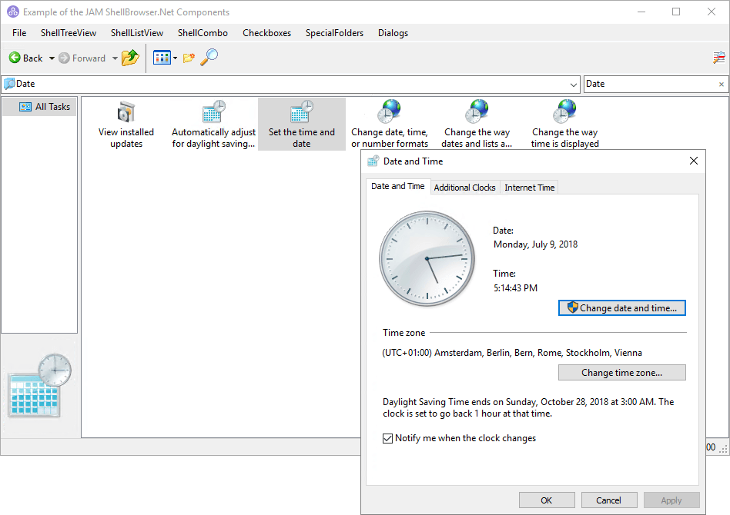Image resolution: width=730 pixels, height=515 pixels.
Task: Click the folder Up one level icon
Action: pos(130,58)
